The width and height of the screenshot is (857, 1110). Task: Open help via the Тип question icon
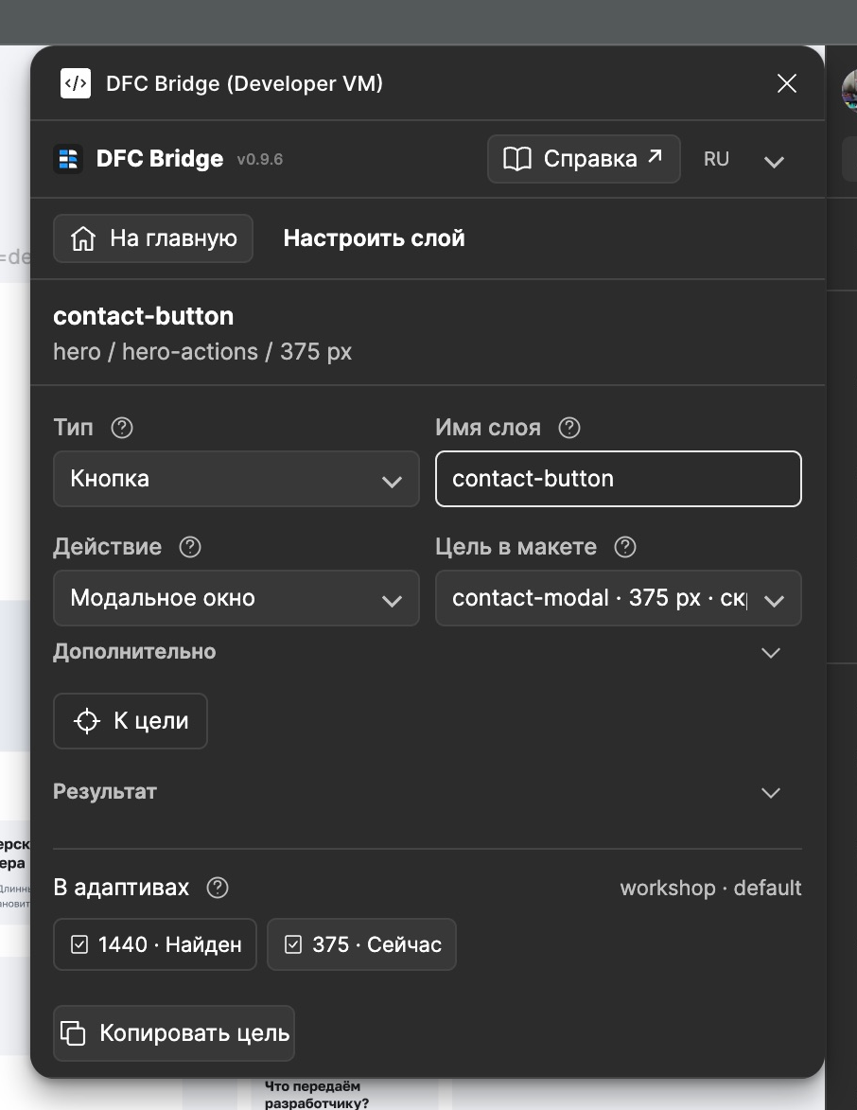[122, 428]
